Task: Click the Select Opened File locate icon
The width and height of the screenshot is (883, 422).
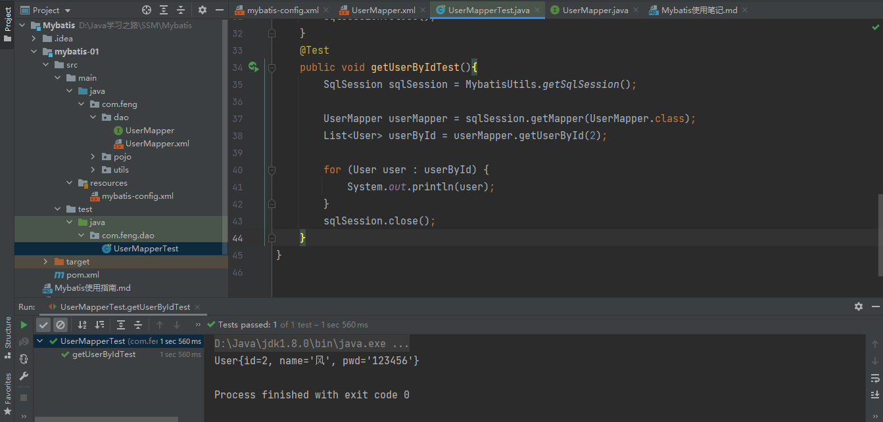Action: pyautogui.click(x=147, y=10)
